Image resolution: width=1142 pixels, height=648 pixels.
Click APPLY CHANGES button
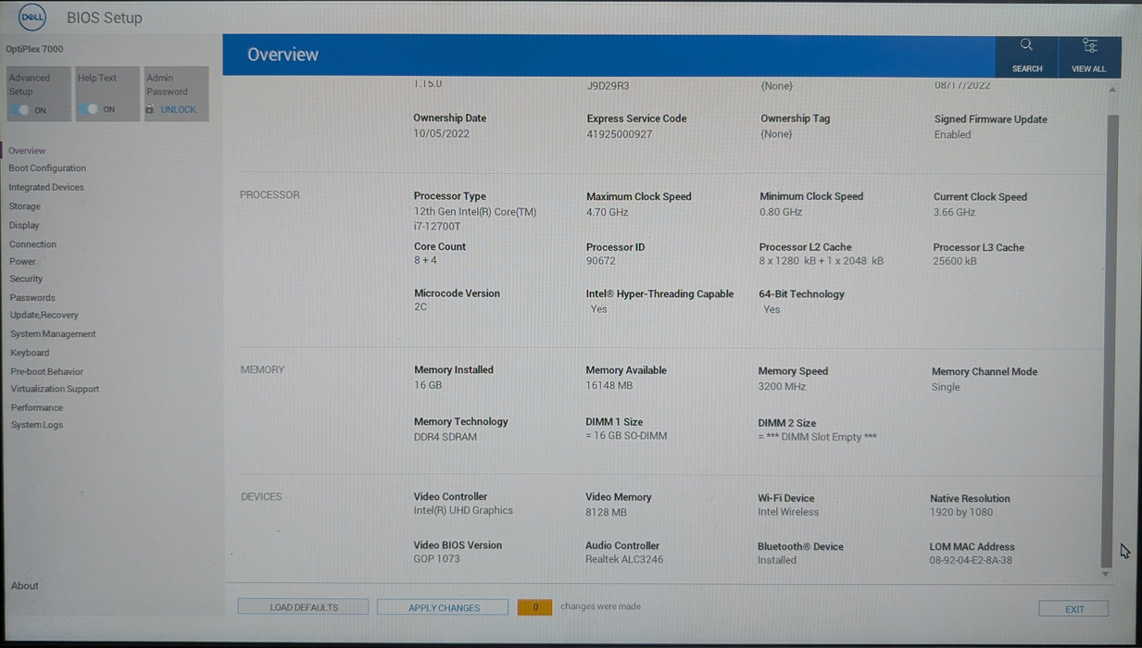click(x=444, y=607)
